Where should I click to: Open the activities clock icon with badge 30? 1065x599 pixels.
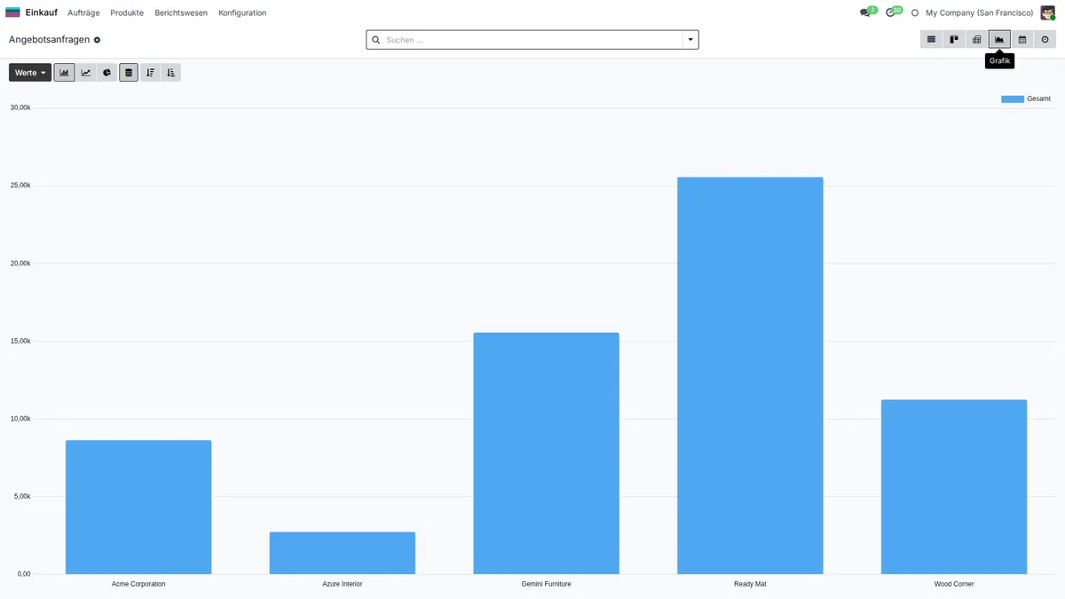click(893, 12)
